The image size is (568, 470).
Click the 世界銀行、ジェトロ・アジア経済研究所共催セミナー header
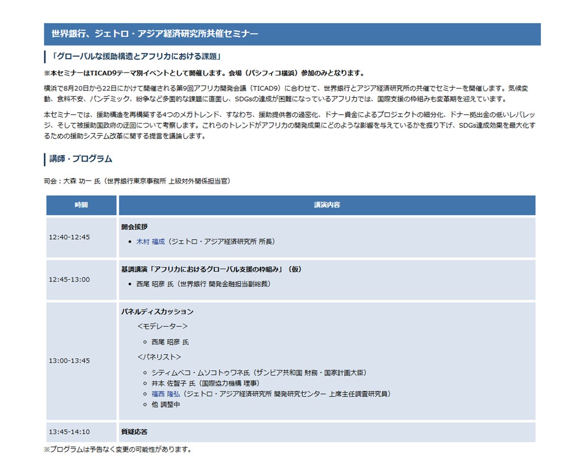click(292, 34)
